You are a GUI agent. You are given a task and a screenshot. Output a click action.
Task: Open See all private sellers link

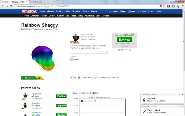(125, 43)
